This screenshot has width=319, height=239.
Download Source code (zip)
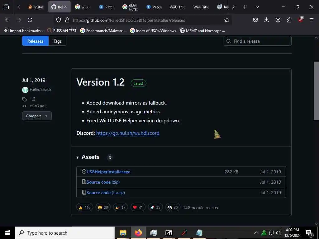(103, 182)
